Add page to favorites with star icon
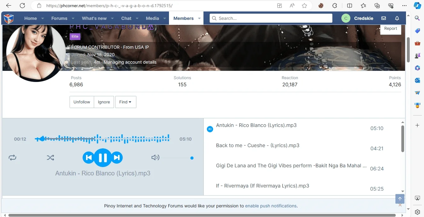 (304, 6)
